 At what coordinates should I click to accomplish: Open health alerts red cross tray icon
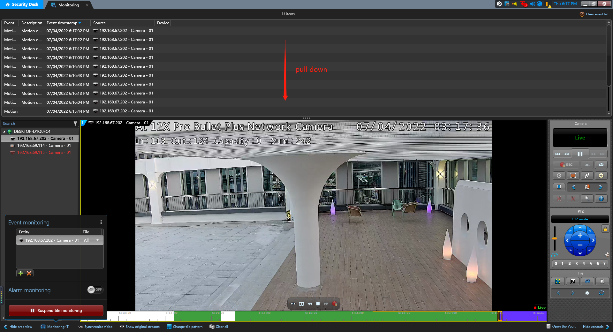(523, 4)
